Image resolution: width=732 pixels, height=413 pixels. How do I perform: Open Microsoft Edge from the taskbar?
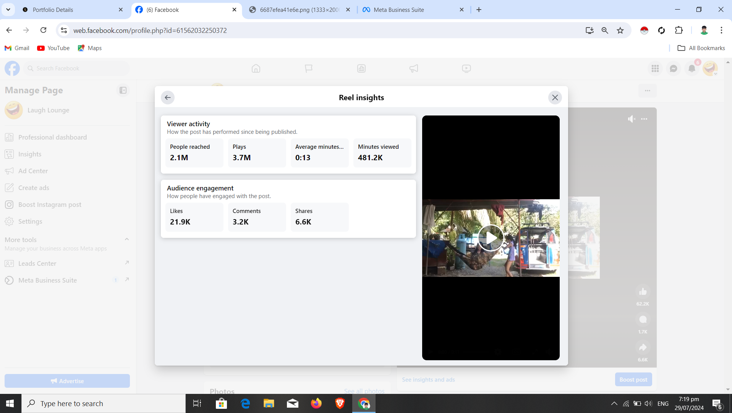[x=245, y=403]
